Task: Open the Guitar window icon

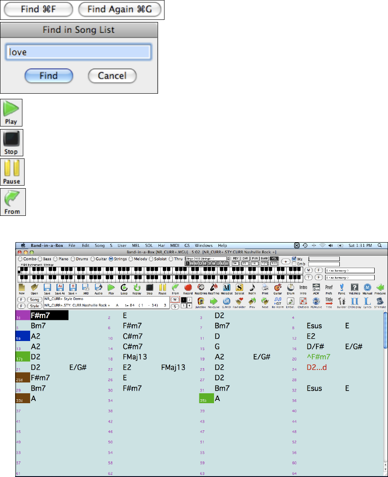Action: coord(278,289)
